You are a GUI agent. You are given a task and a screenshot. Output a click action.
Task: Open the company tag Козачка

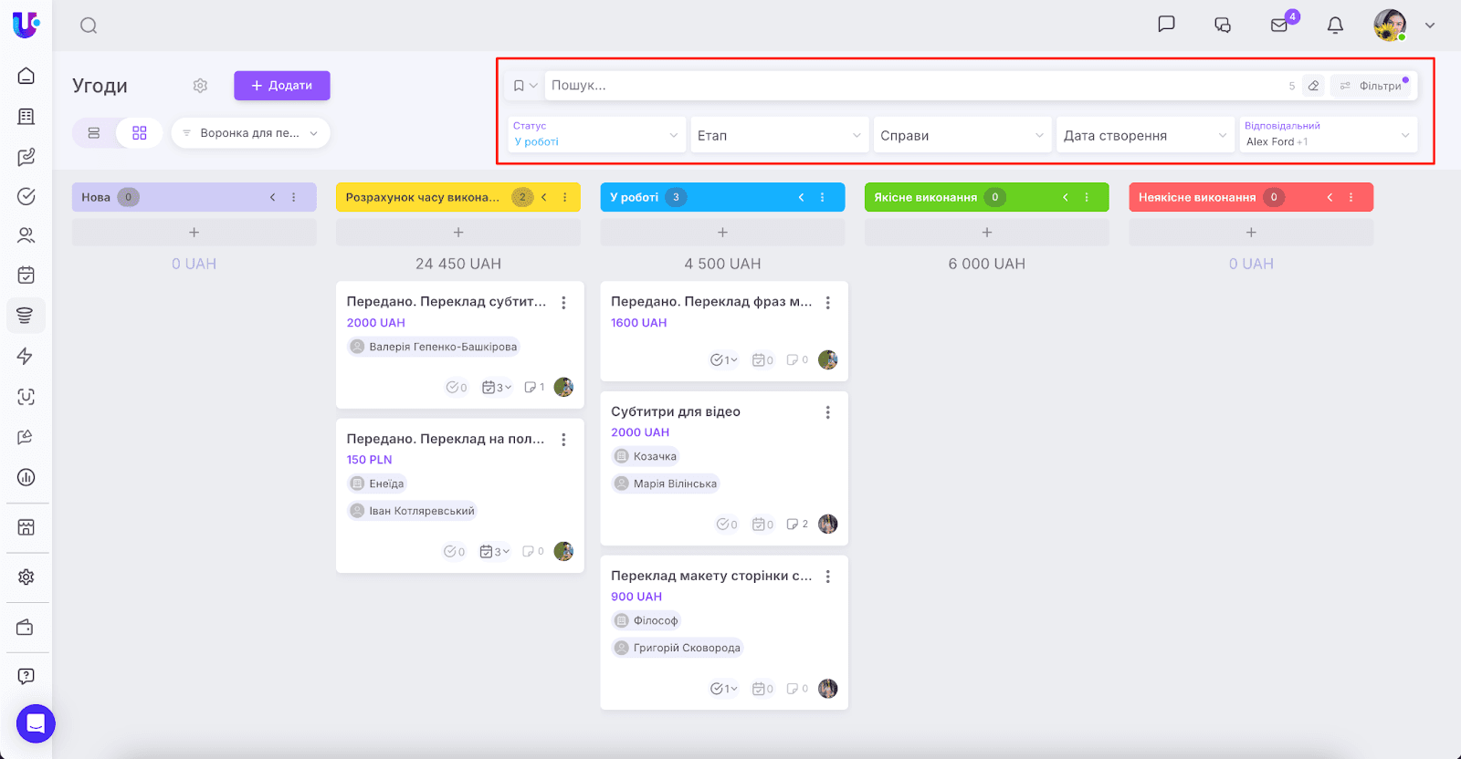(x=646, y=456)
